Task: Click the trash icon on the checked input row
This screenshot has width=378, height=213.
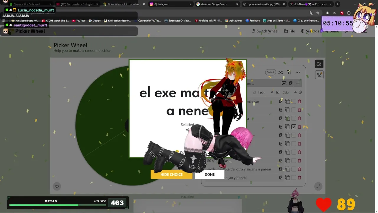Action: (299, 127)
